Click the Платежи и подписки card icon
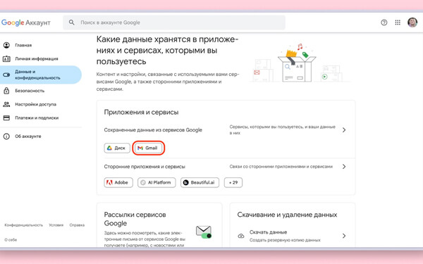423x264 pixels. (x=6, y=118)
